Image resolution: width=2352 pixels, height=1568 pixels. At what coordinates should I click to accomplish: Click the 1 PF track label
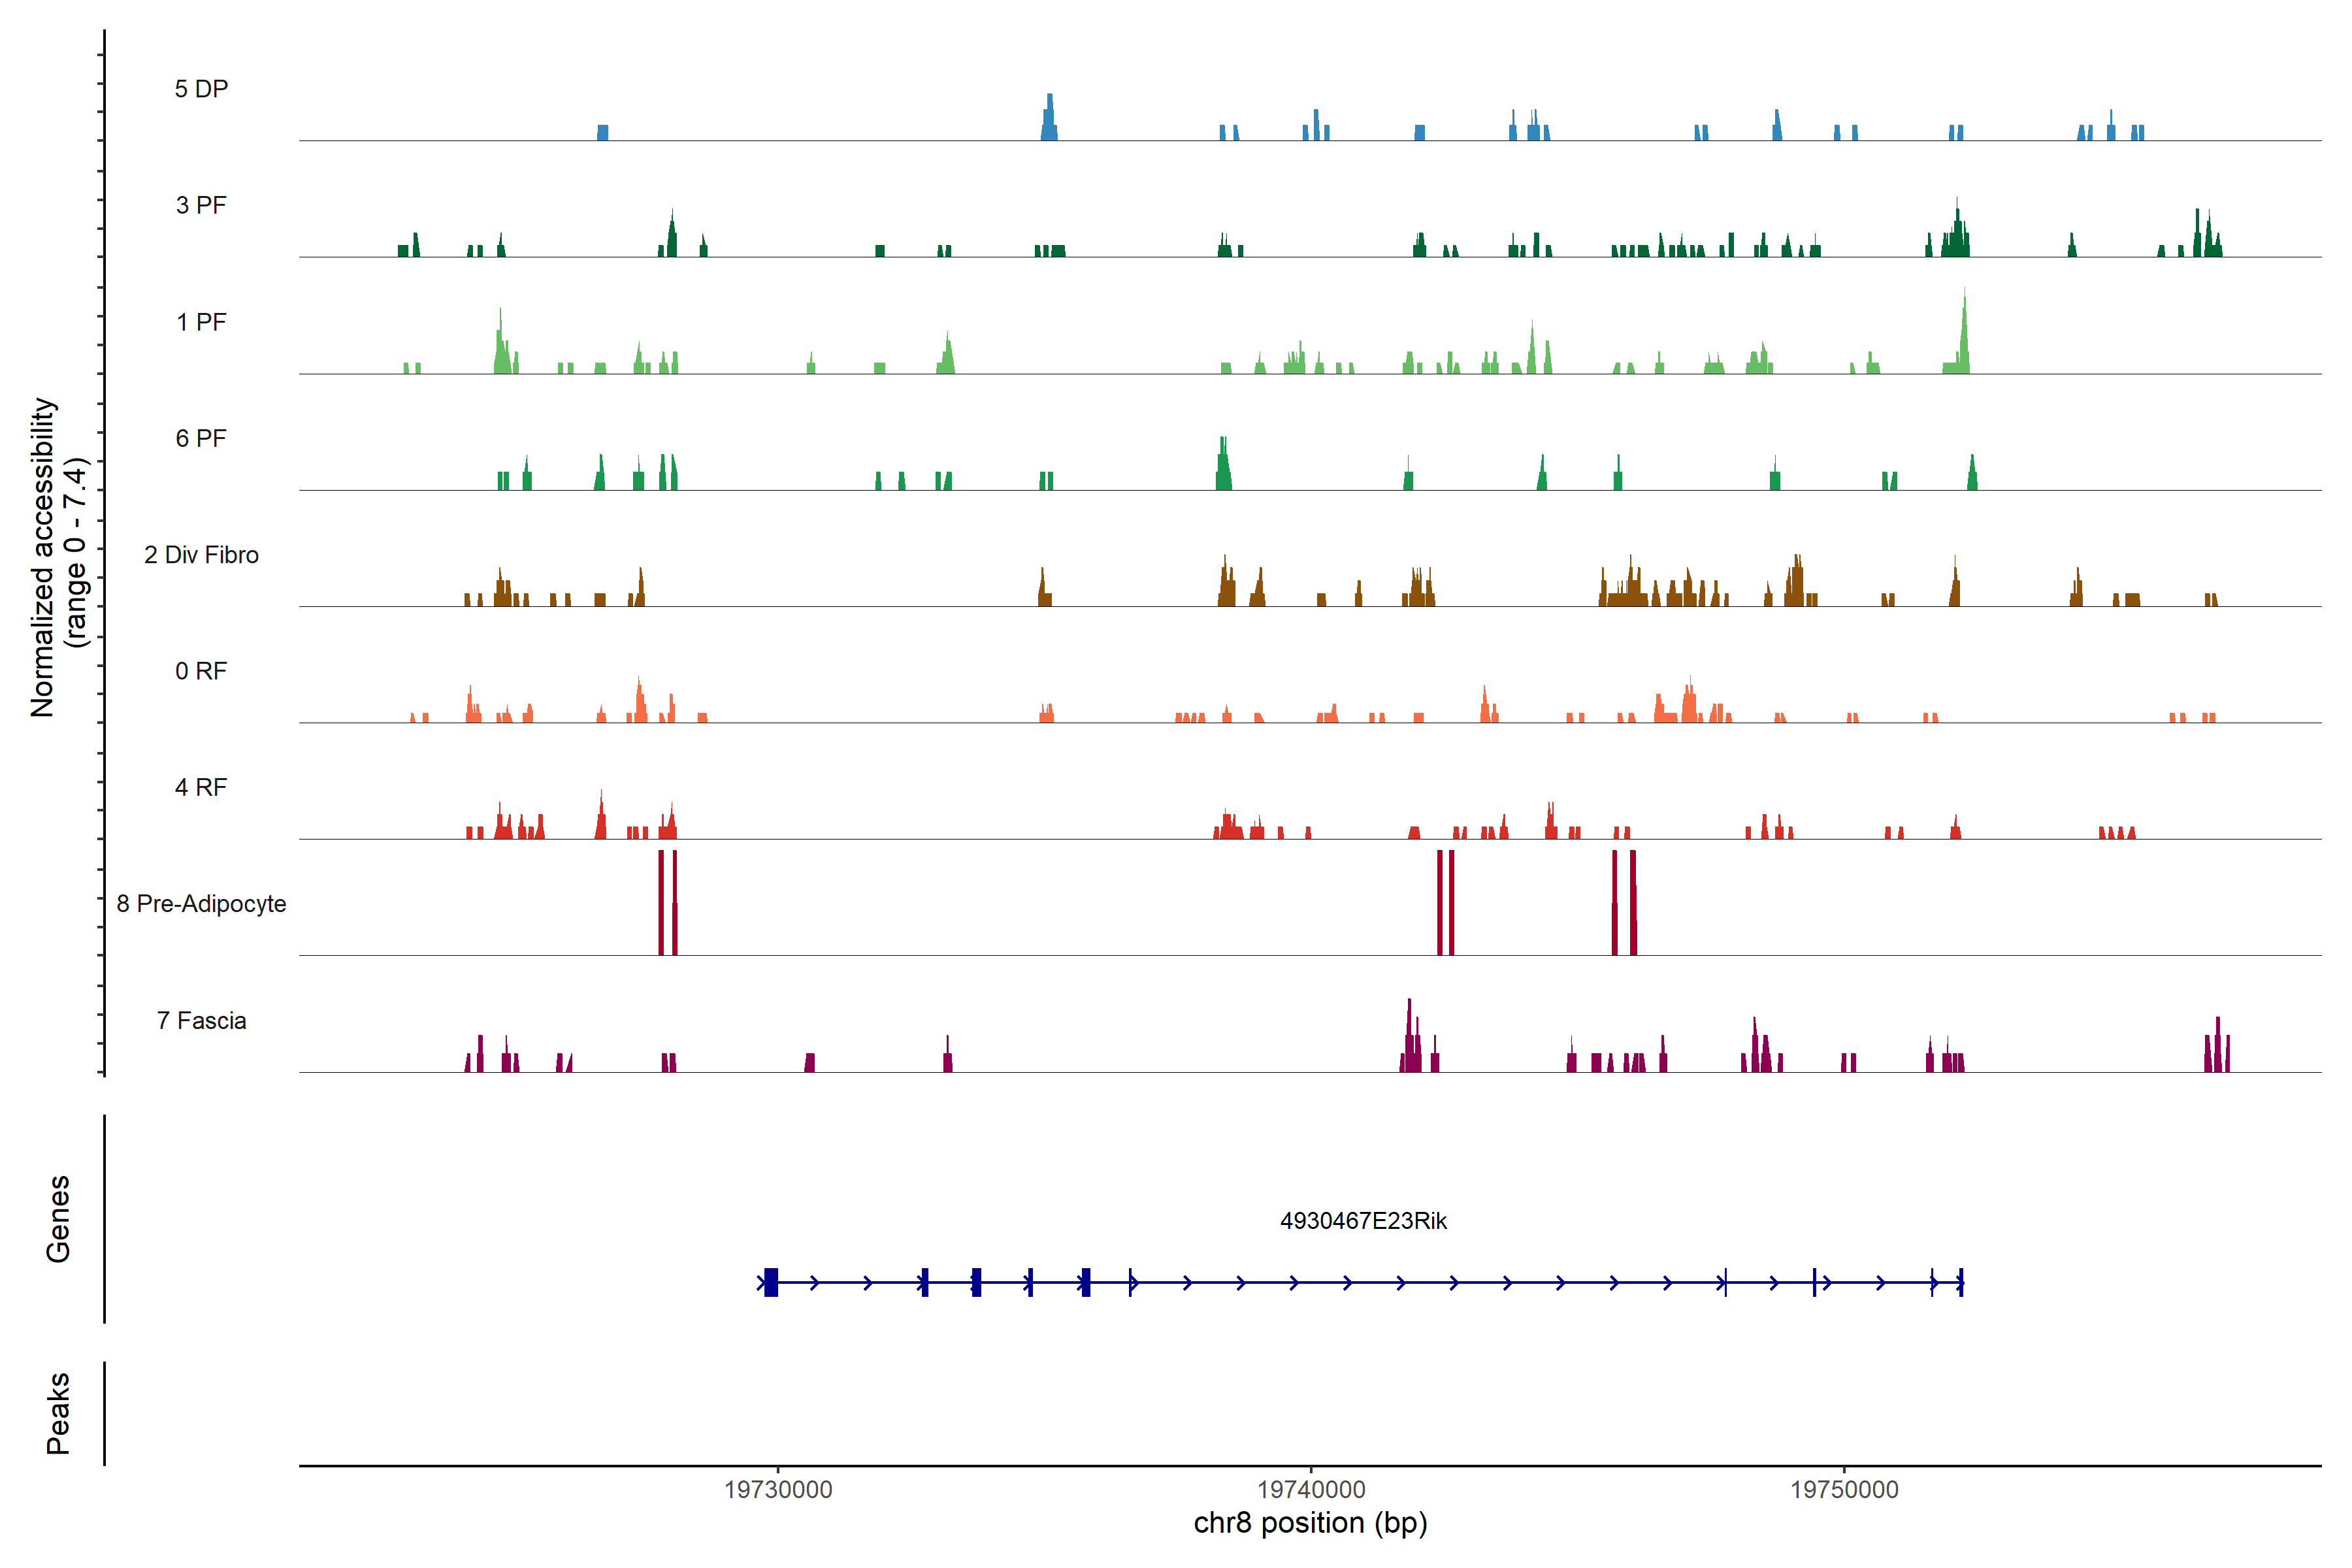click(201, 322)
